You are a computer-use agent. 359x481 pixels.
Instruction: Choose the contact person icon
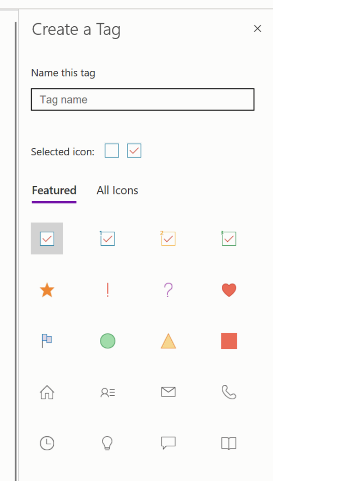pos(107,392)
